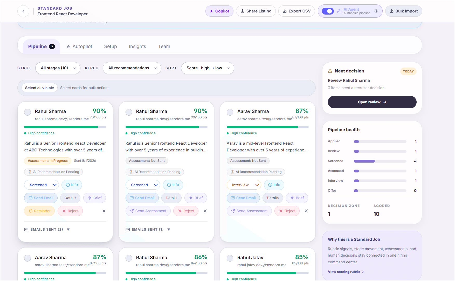Click the eye icon beside AI Agent
Image resolution: width=455 pixels, height=281 pixels.
376,11
